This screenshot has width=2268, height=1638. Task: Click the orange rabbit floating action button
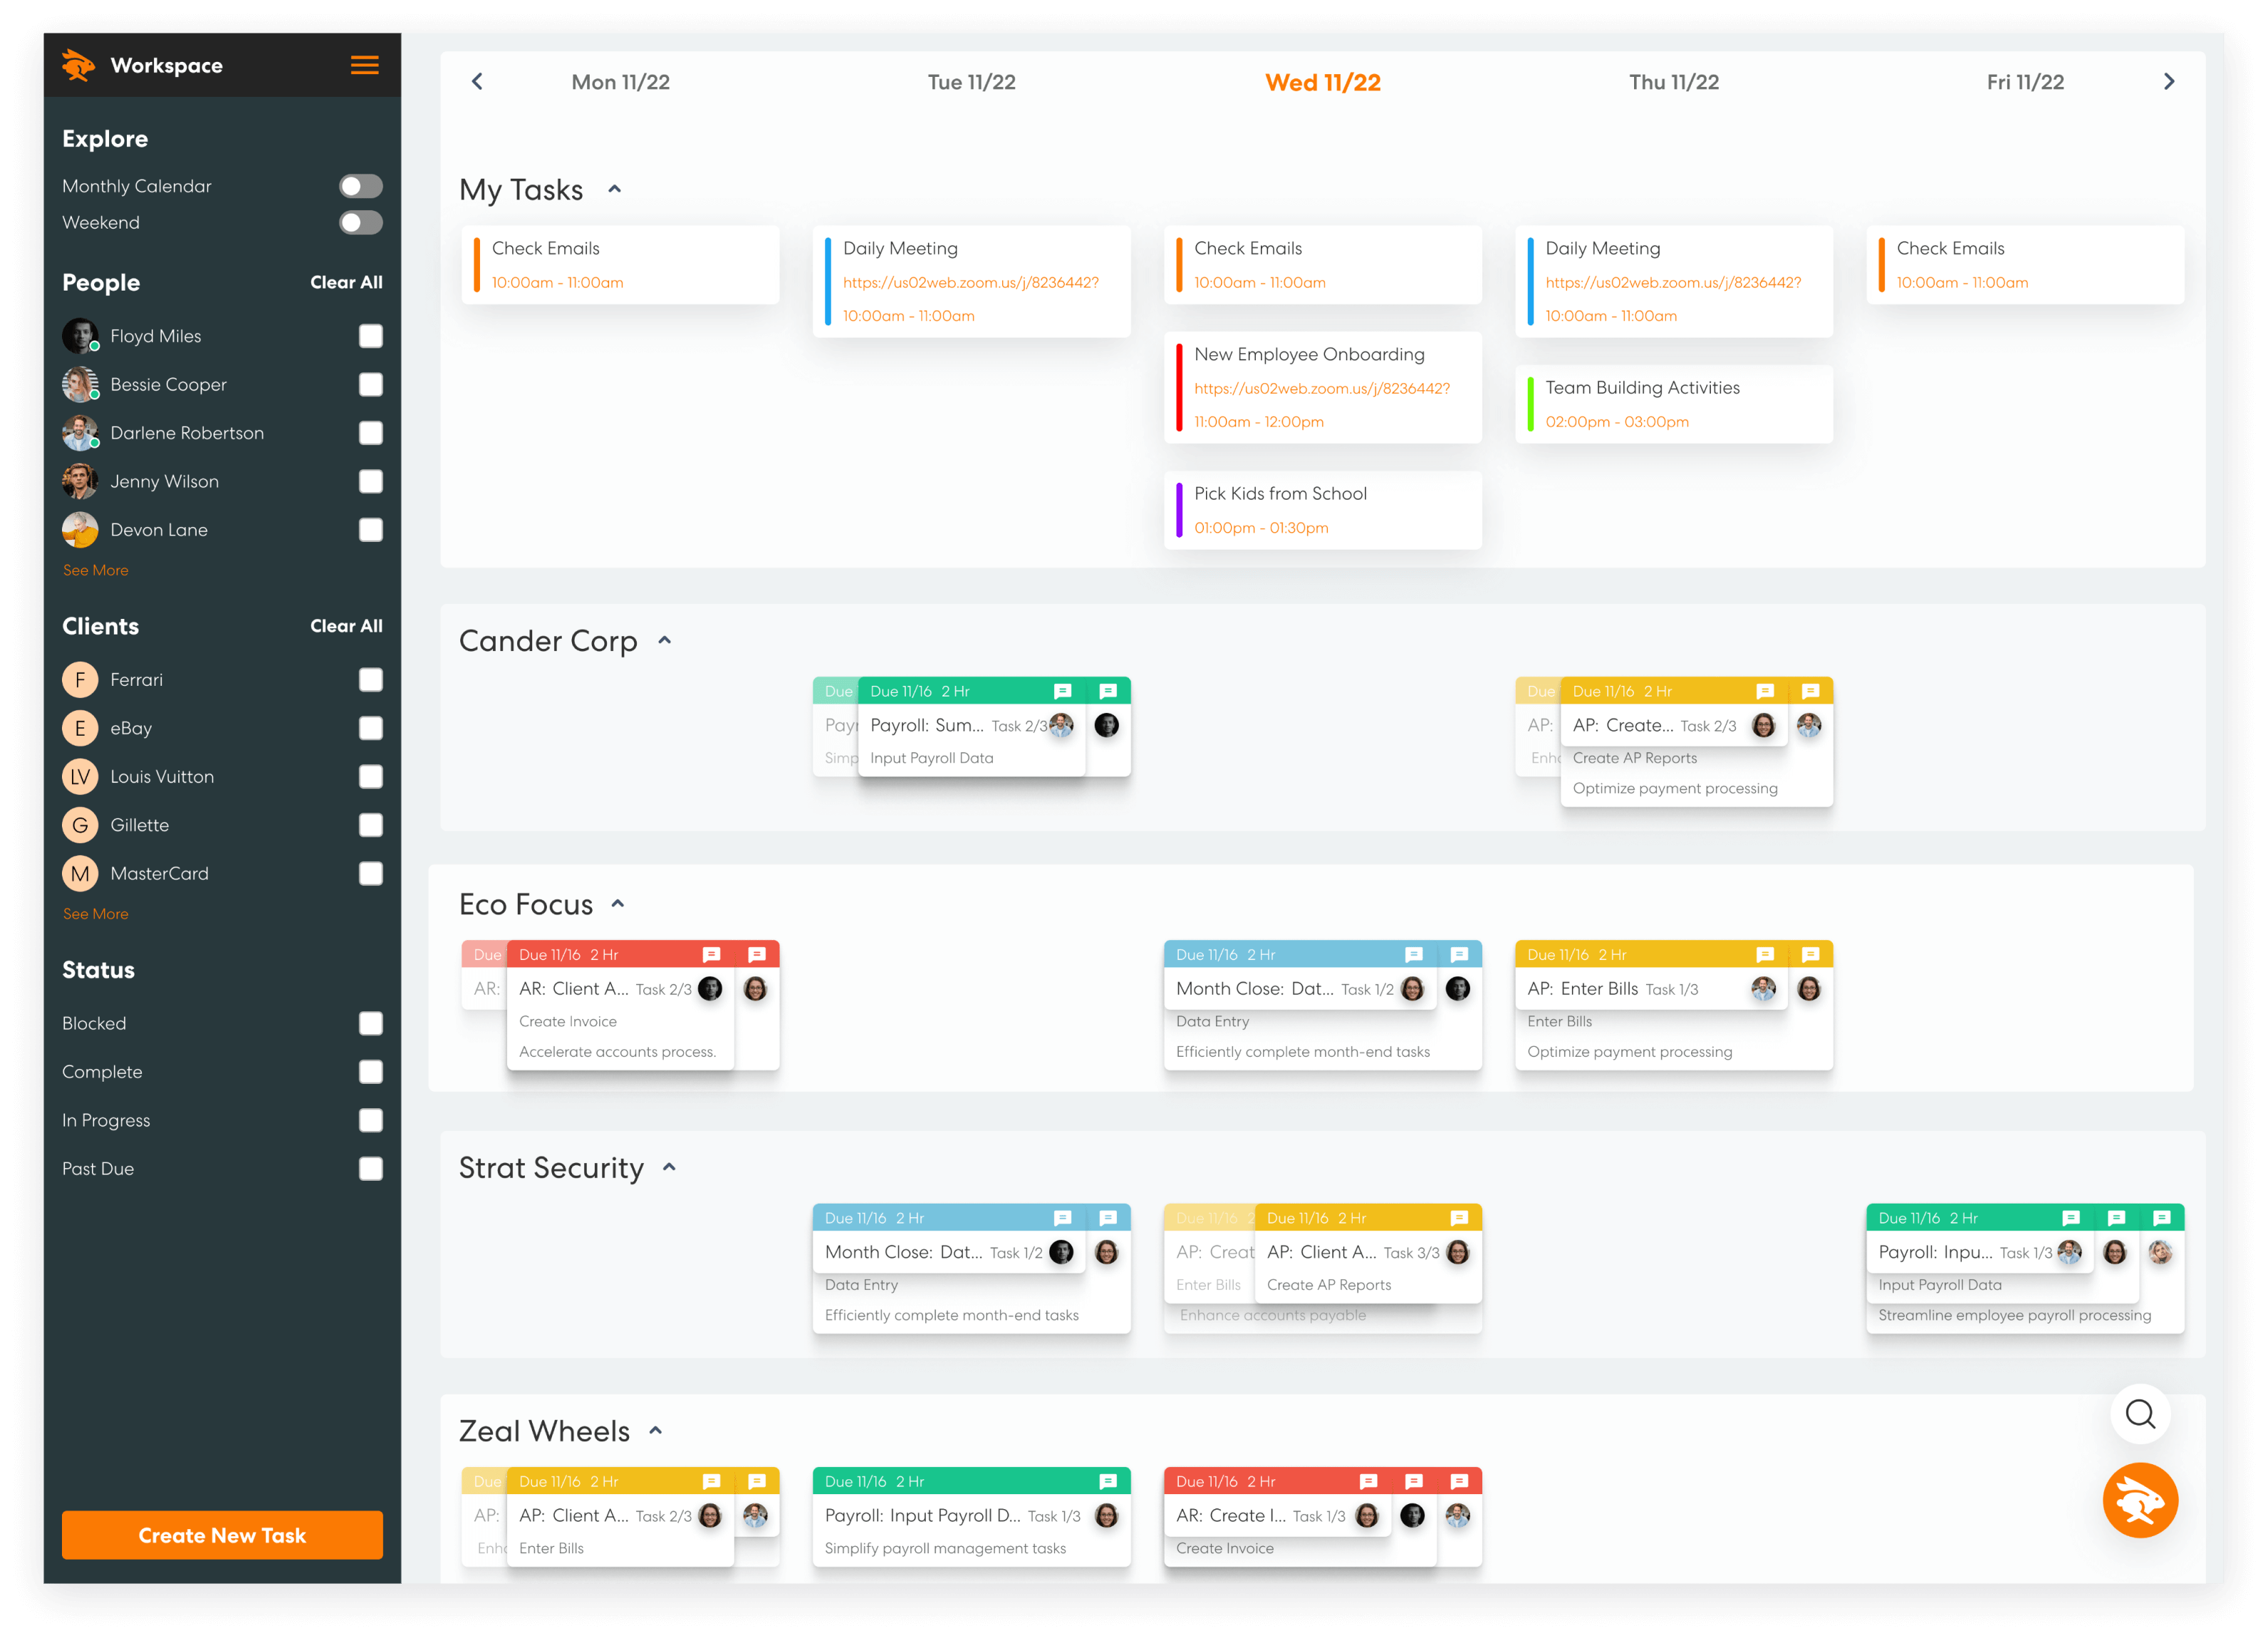tap(2140, 1500)
